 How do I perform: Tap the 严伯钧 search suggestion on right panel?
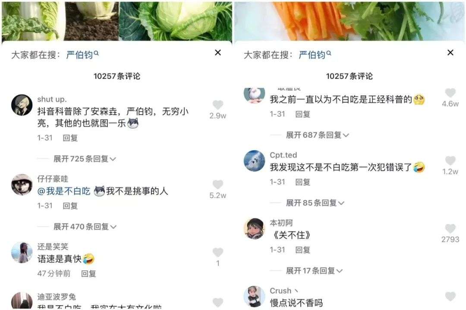pyautogui.click(x=315, y=55)
